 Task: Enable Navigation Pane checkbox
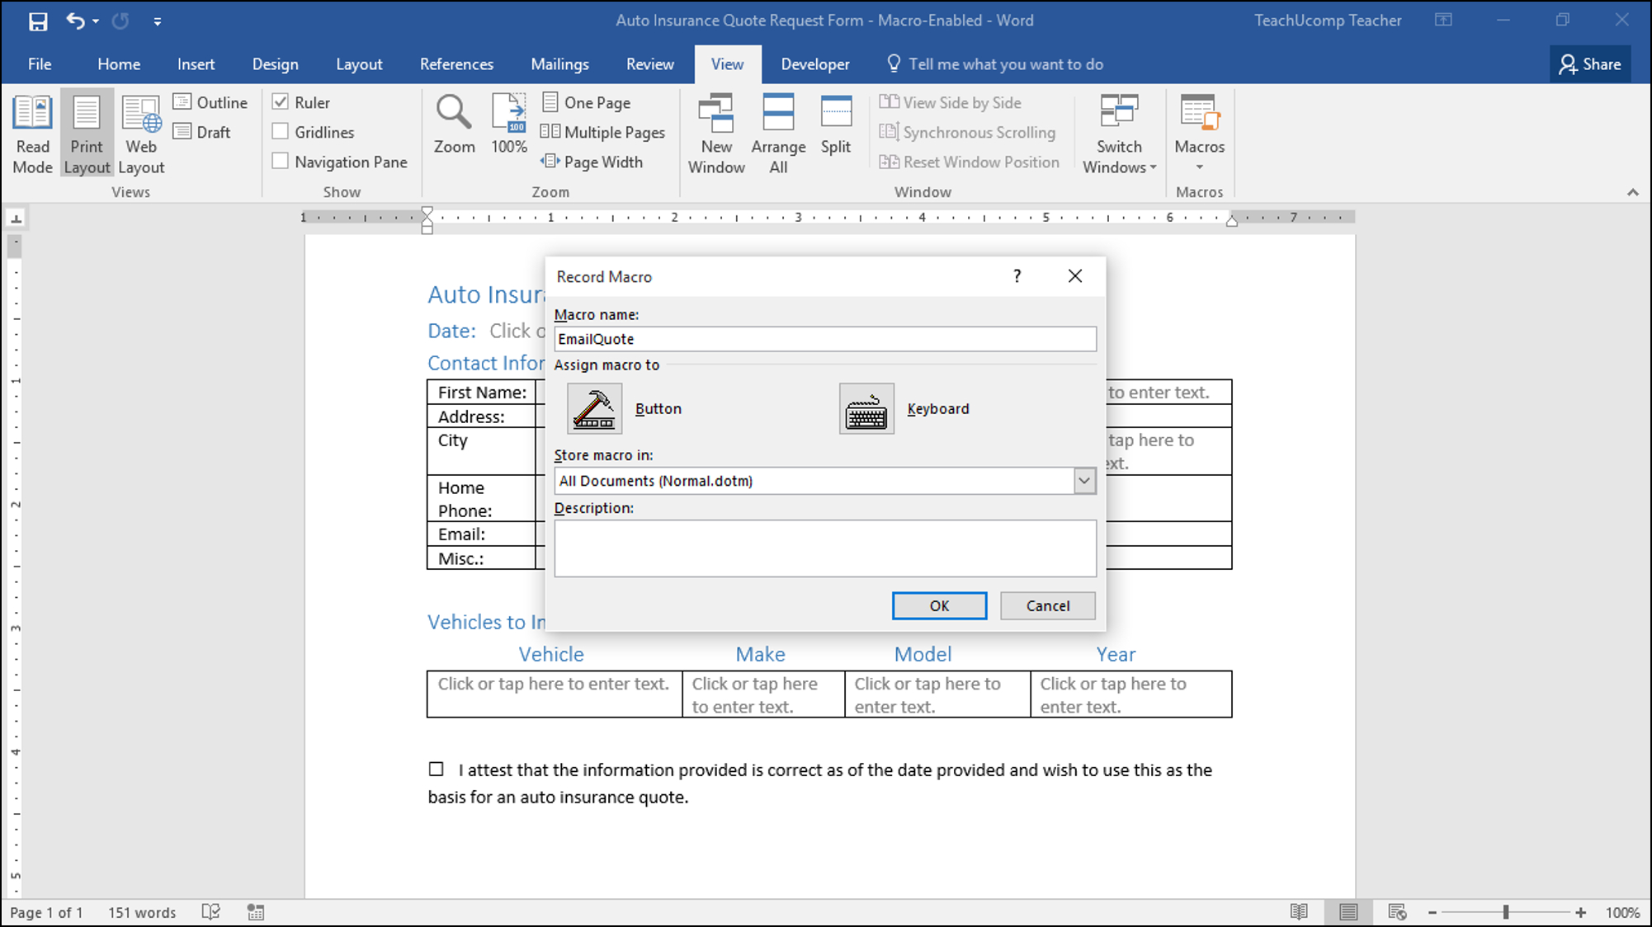pyautogui.click(x=281, y=160)
